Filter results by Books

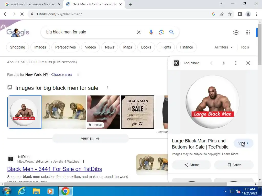tap(146, 47)
